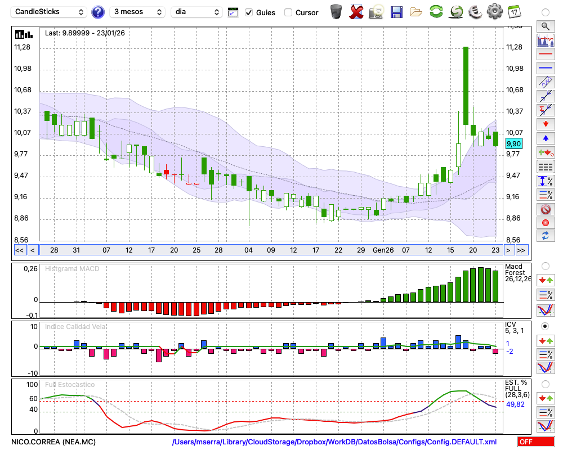Click the blue question mark help icon

[x=98, y=12]
